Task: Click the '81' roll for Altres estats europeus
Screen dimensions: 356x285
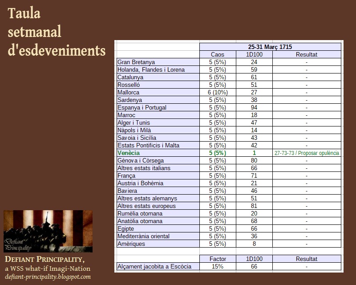Action: [x=254, y=206]
